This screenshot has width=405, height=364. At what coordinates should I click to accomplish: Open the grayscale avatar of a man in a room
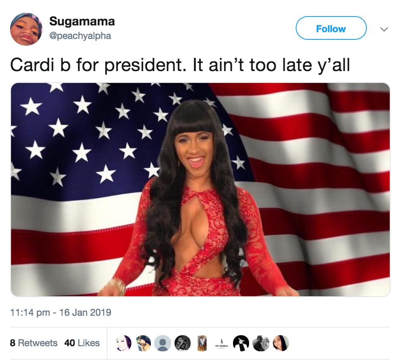click(x=261, y=343)
